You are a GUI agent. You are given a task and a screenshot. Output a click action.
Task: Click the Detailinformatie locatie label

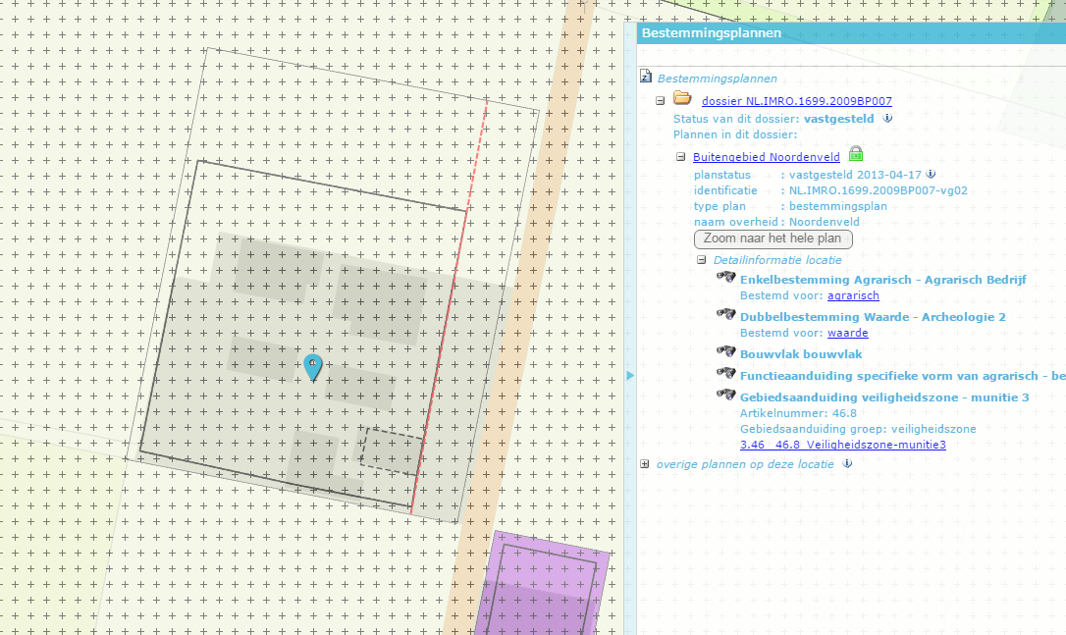(777, 260)
